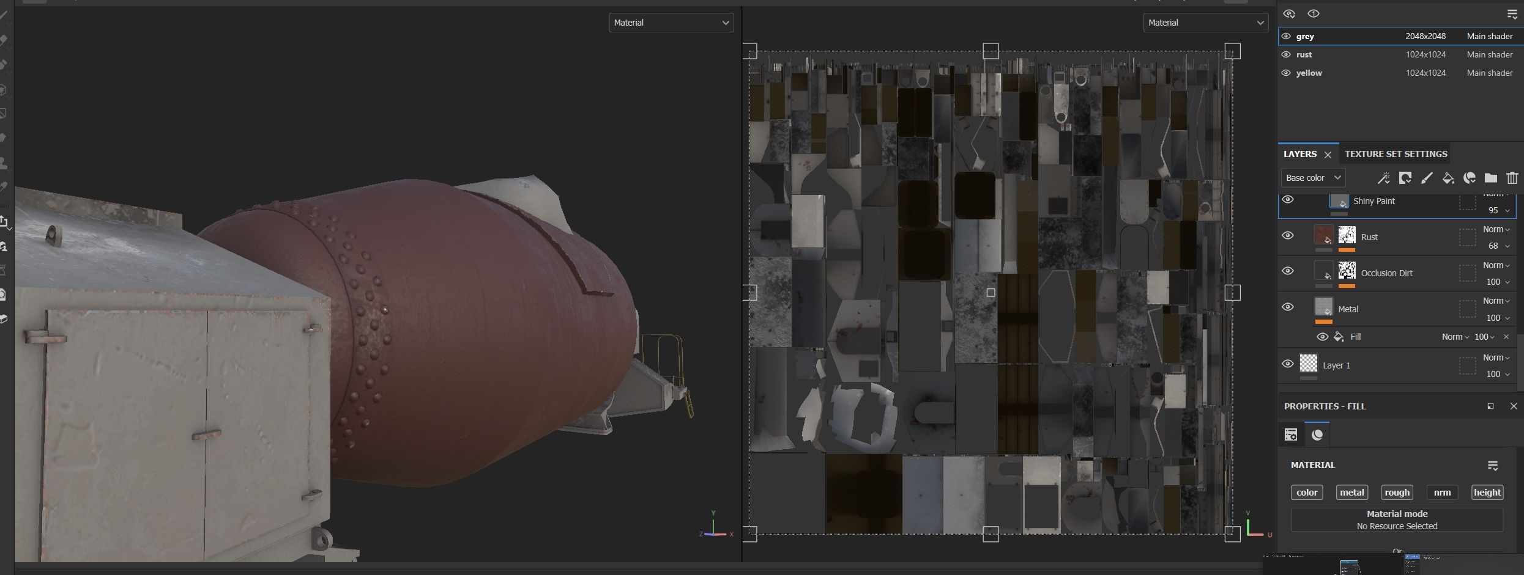Hide the Rust layer
The width and height of the screenshot is (1524, 575).
point(1288,236)
